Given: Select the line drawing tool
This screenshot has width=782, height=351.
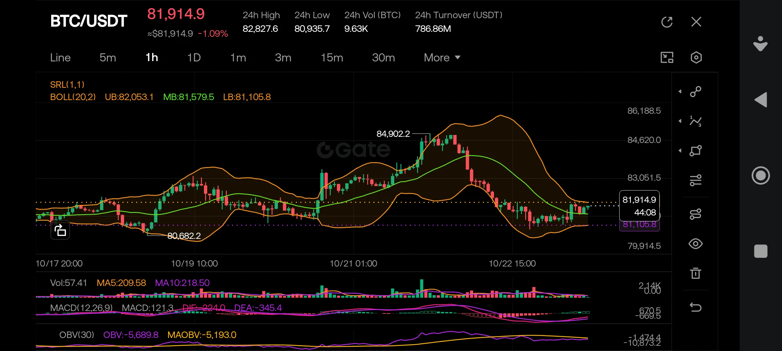Looking at the screenshot, I should tap(696, 92).
